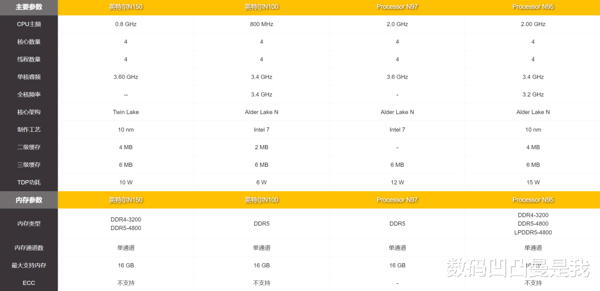Select Processor N95 header in 主要参数 row
The height and width of the screenshot is (291, 600).
(x=533, y=7)
